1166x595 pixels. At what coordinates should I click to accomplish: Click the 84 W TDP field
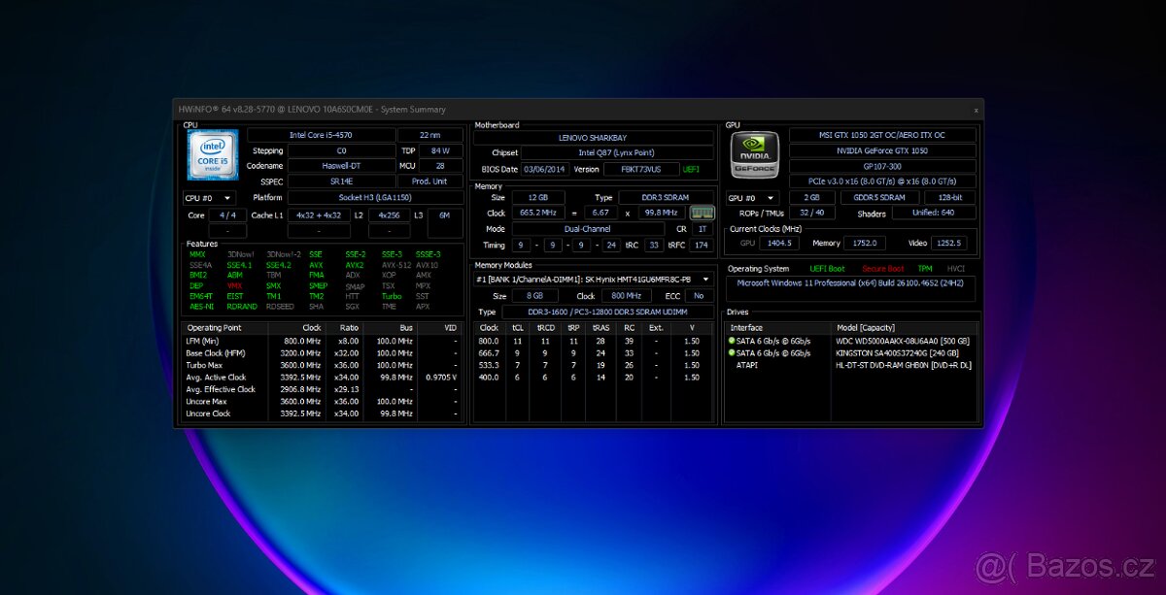pyautogui.click(x=440, y=150)
